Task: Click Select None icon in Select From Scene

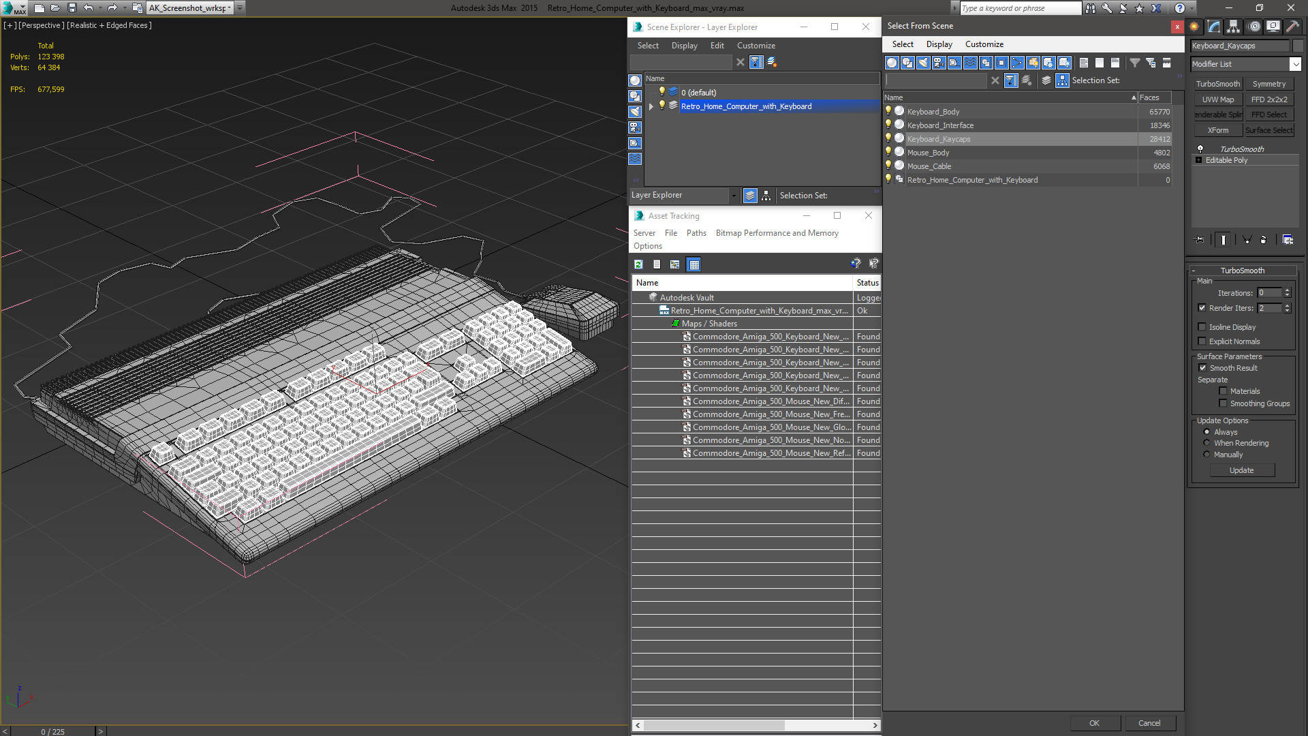Action: tap(1100, 63)
